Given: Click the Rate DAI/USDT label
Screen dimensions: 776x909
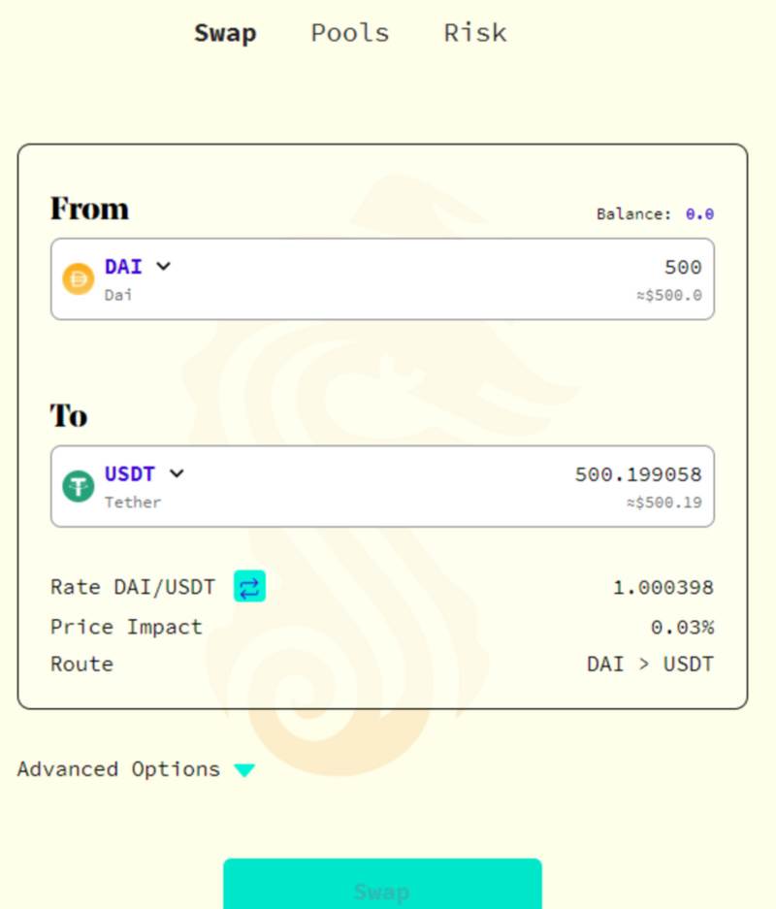Looking at the screenshot, I should pyautogui.click(x=133, y=587).
